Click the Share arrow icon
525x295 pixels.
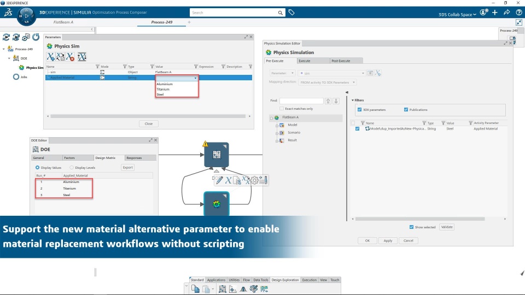click(x=507, y=13)
